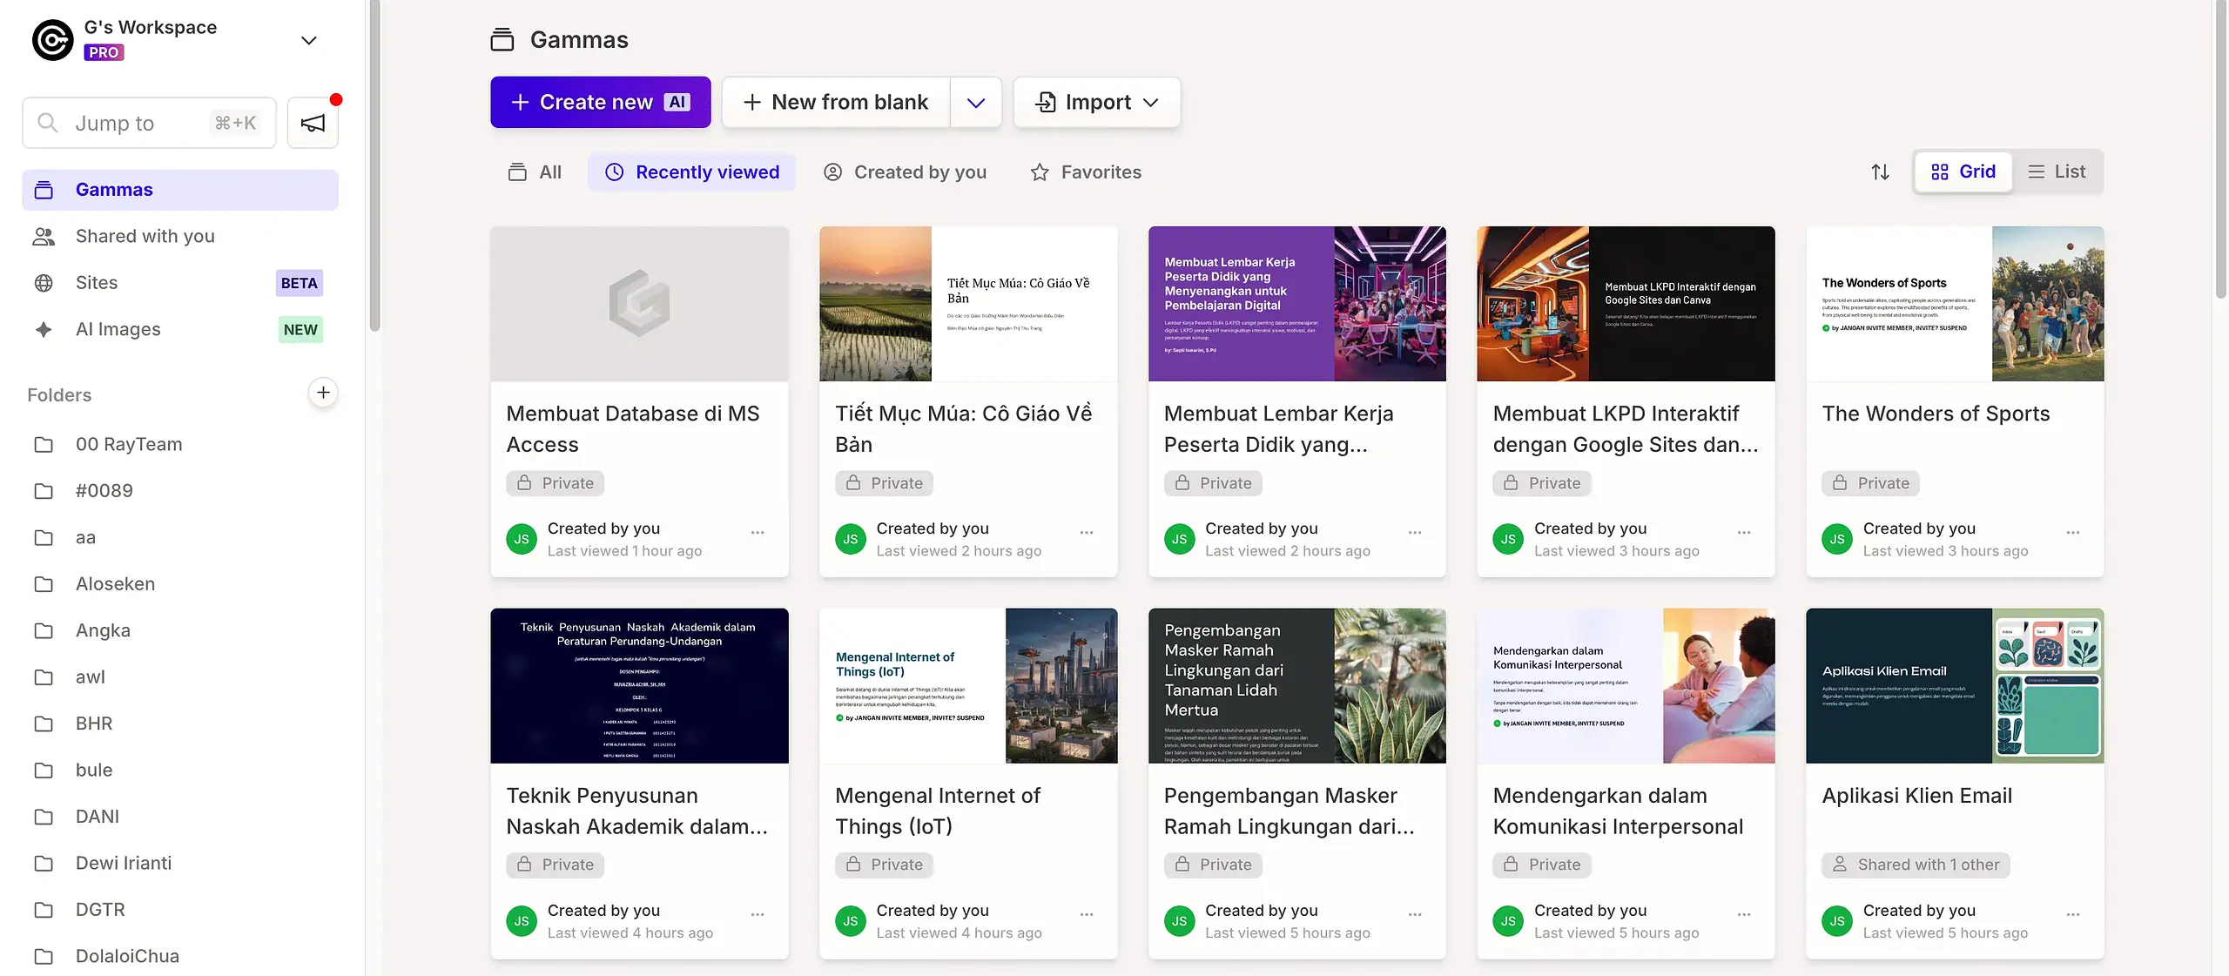Screen dimensions: 2229x976
Task: Select the All filter tab
Action: click(535, 172)
